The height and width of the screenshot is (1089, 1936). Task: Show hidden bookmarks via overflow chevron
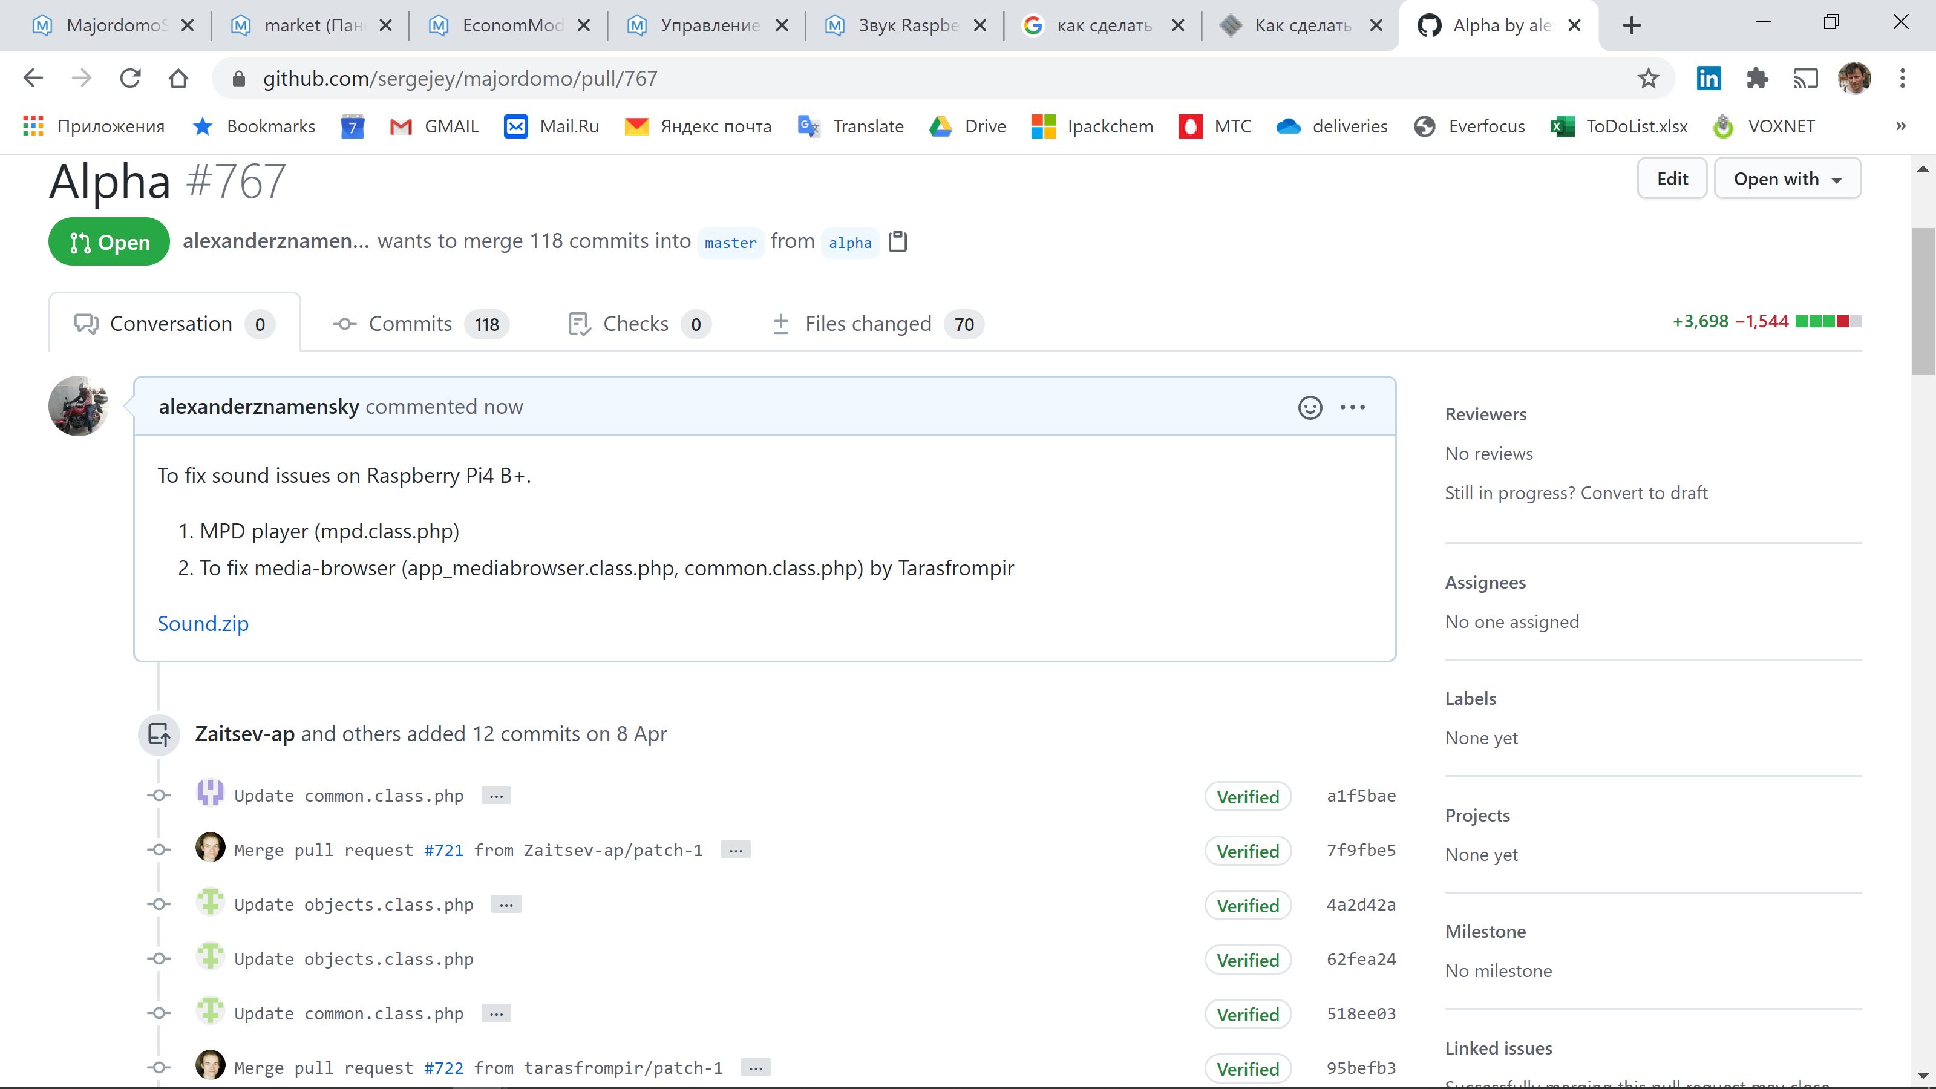pyautogui.click(x=1901, y=126)
